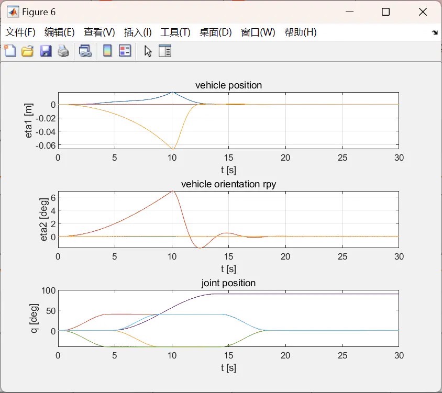Open the 窗口(W) menu
Viewport: 442px width, 393px height.
(258, 32)
